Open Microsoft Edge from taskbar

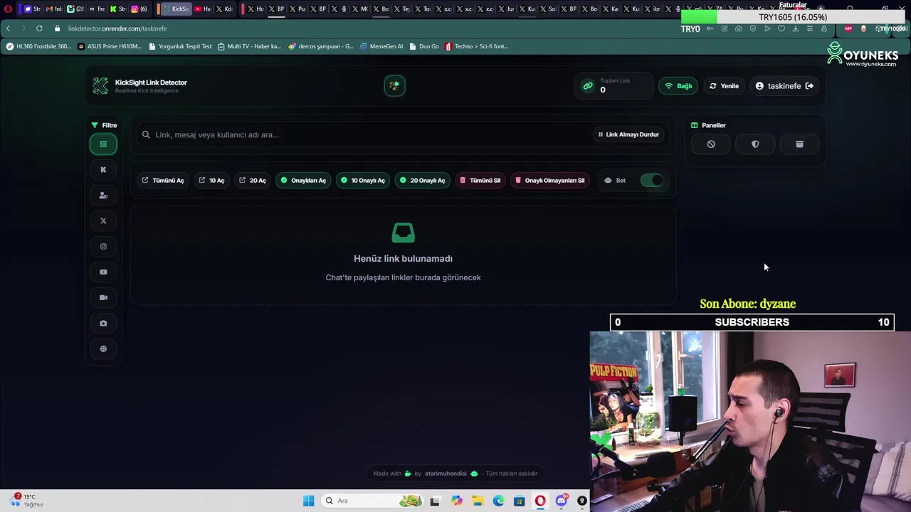[499, 501]
